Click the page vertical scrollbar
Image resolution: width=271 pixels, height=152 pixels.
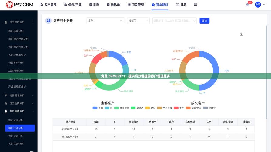tap(266, 72)
